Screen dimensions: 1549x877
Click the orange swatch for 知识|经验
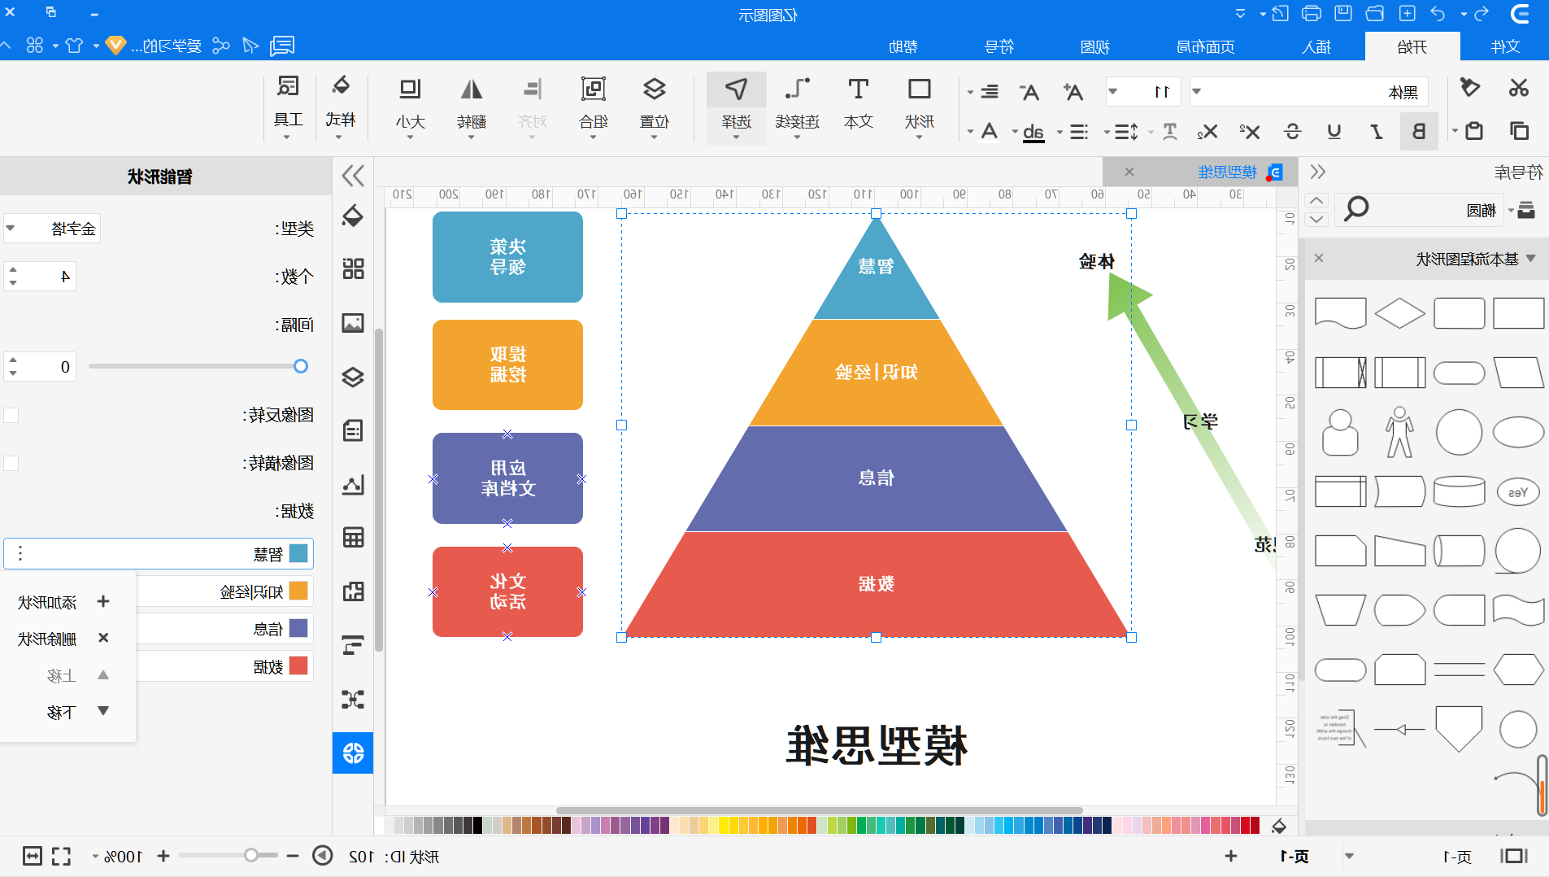298,591
